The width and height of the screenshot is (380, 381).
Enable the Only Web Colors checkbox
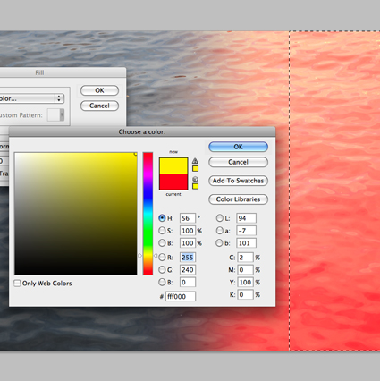[17, 283]
